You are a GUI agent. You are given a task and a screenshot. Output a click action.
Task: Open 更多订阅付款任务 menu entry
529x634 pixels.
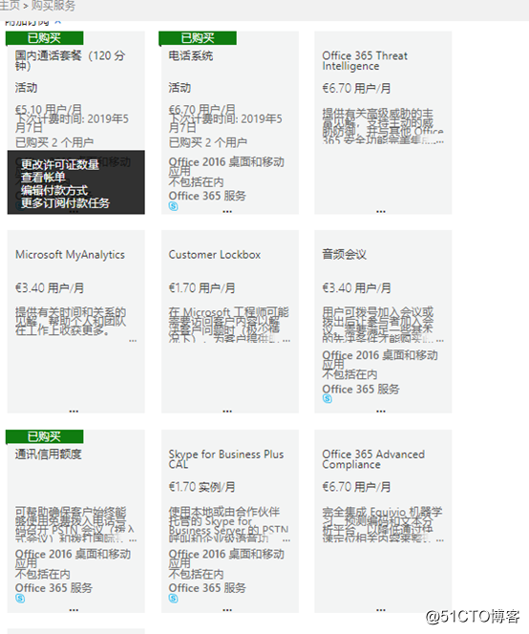pyautogui.click(x=65, y=202)
